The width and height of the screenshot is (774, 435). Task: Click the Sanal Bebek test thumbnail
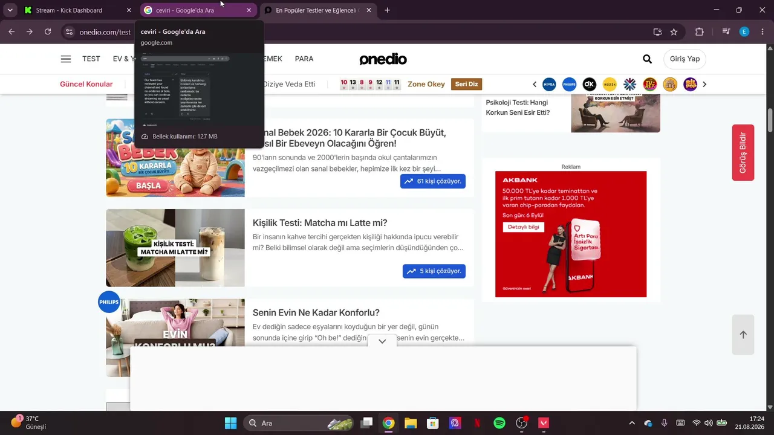pyautogui.click(x=175, y=158)
